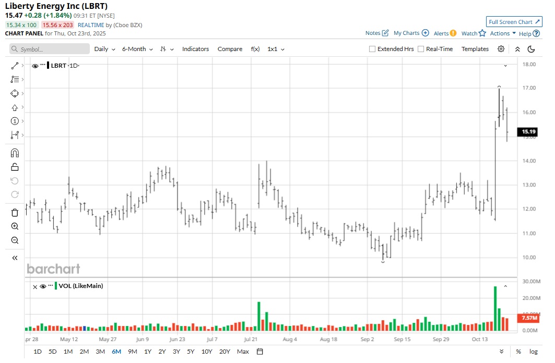555x363 pixels.
Task: Remove the VOL indicator with X
Action: [35, 287]
